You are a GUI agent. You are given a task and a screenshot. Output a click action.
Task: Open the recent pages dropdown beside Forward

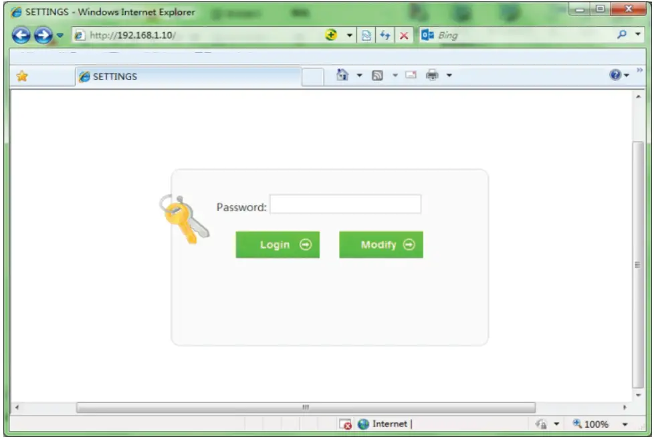coord(60,35)
